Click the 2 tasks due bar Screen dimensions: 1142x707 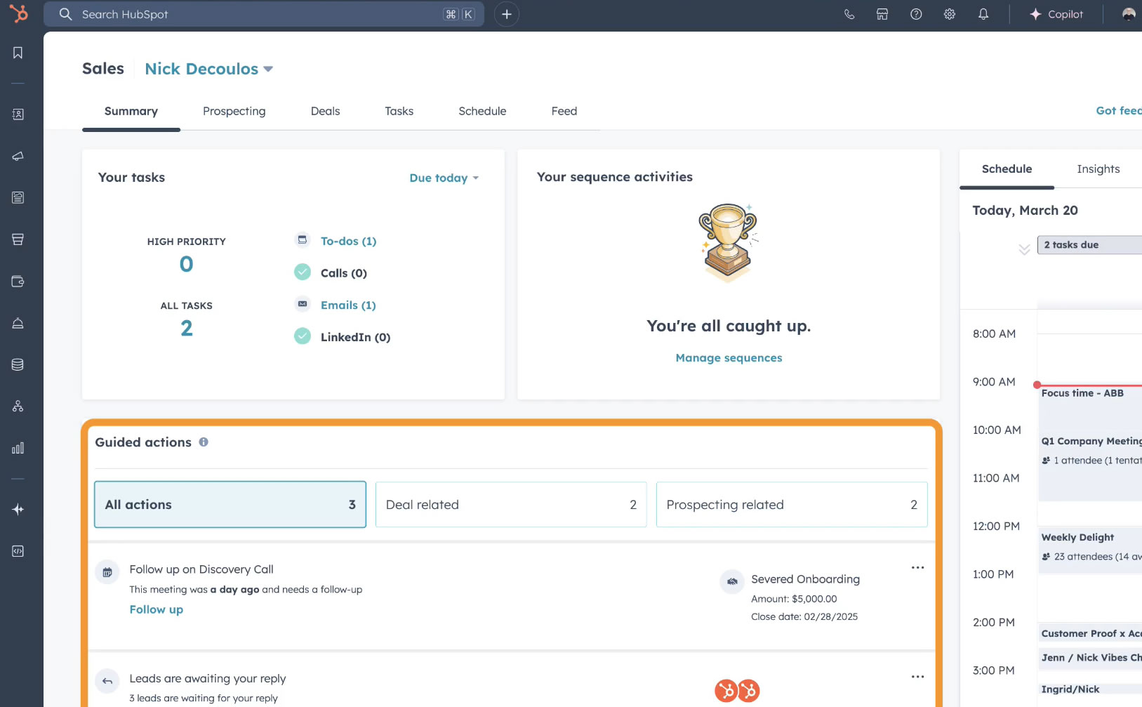tap(1089, 244)
